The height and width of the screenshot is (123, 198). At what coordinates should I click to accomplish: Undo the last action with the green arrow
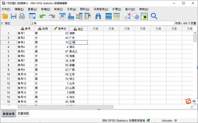tap(42, 16)
